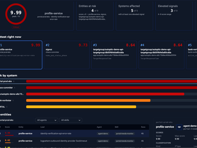Click the Critical status badge

tap(16, 27)
